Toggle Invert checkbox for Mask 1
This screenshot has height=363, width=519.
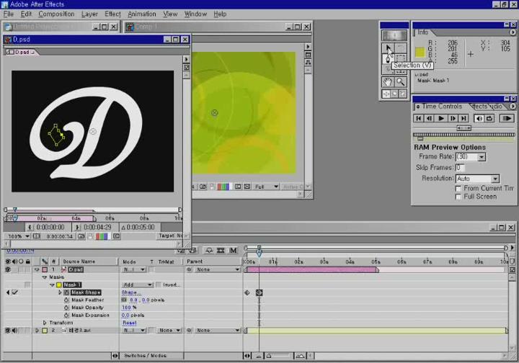click(159, 284)
